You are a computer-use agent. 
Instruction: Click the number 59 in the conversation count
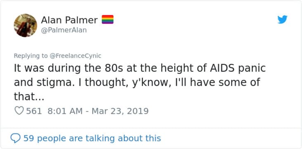[29, 138]
